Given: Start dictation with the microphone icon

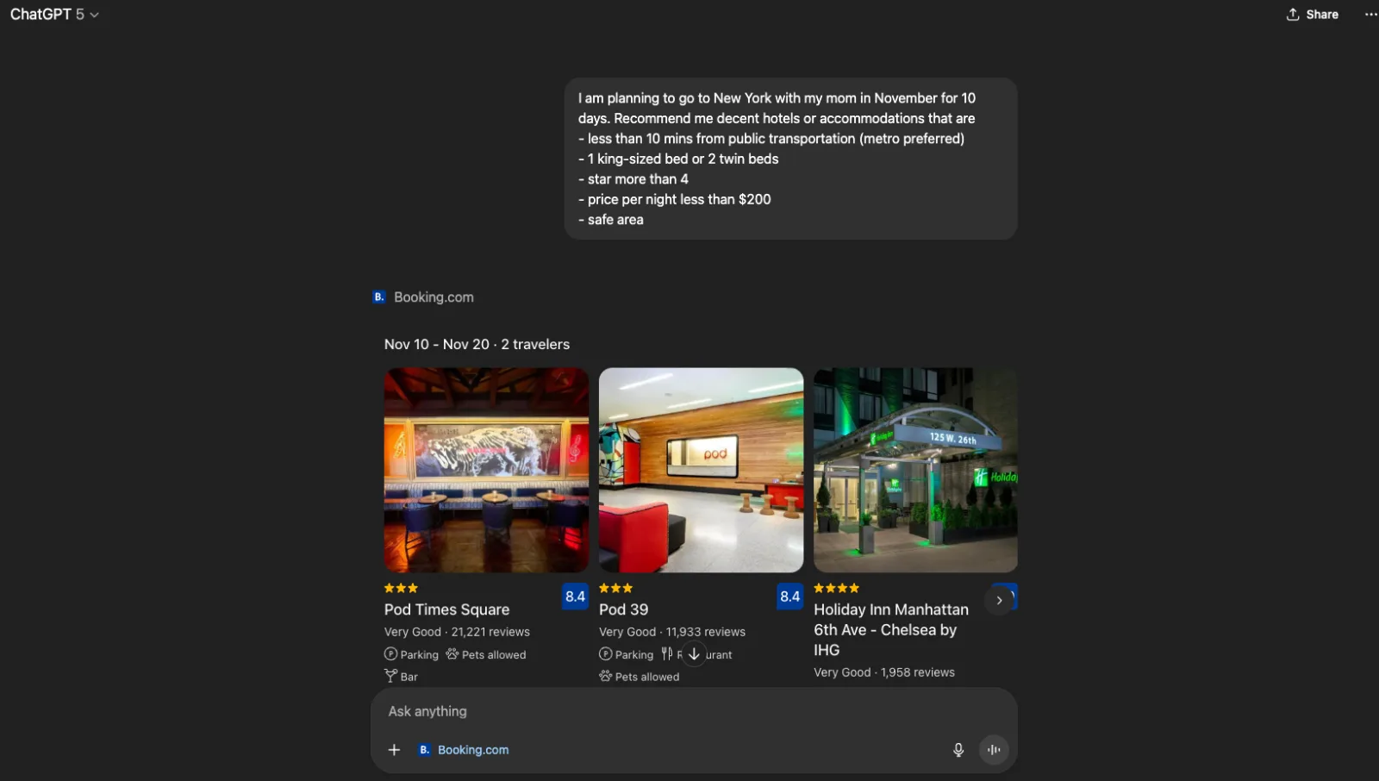Looking at the screenshot, I should tap(958, 750).
